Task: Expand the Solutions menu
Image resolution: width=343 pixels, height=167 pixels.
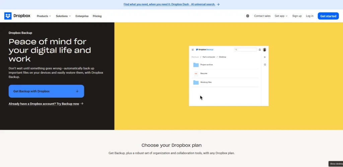Action: coord(63,16)
